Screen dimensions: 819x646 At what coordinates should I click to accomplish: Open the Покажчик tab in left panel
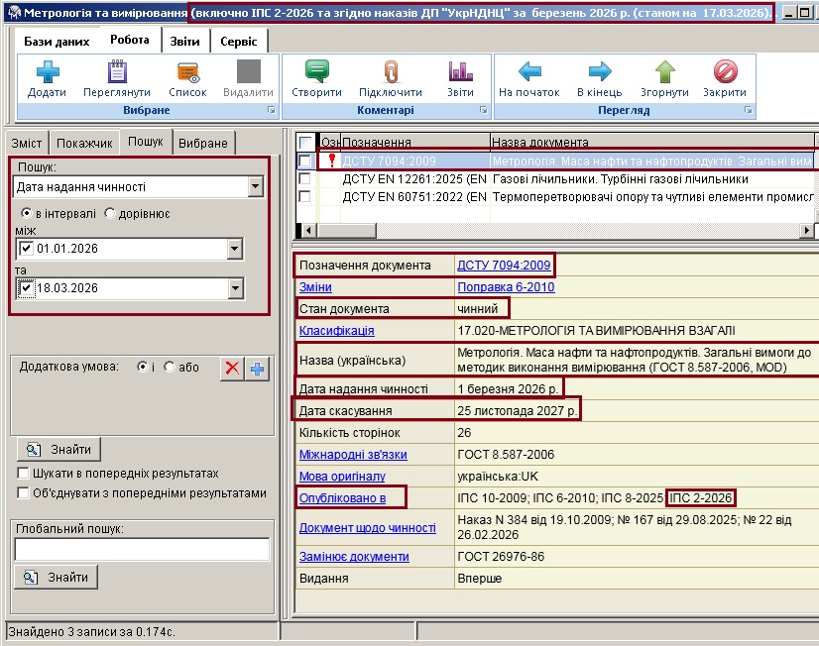pos(84,143)
